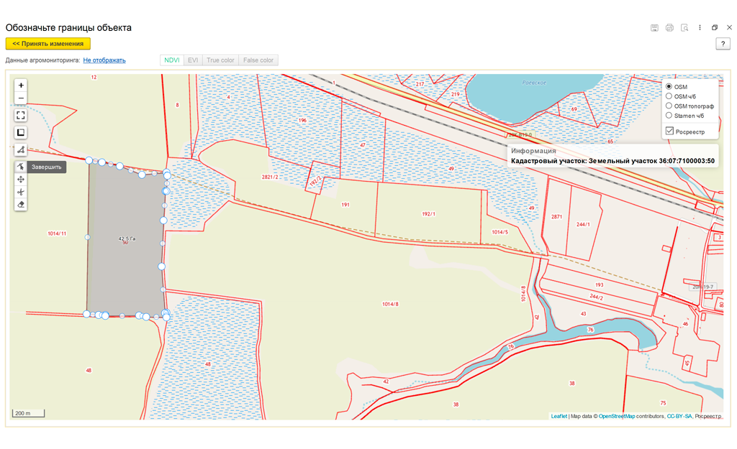Open the three-dot more options menu
Viewport: 737px width, 449px height.
click(x=700, y=28)
